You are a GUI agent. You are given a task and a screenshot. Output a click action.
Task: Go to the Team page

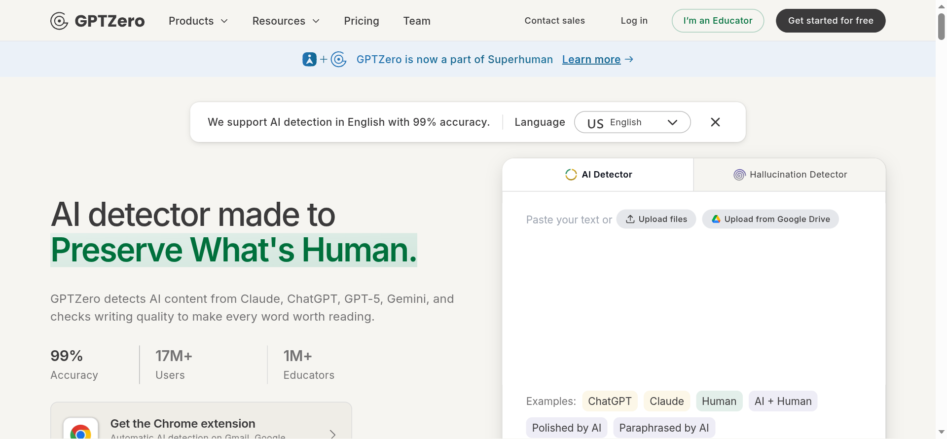(417, 21)
